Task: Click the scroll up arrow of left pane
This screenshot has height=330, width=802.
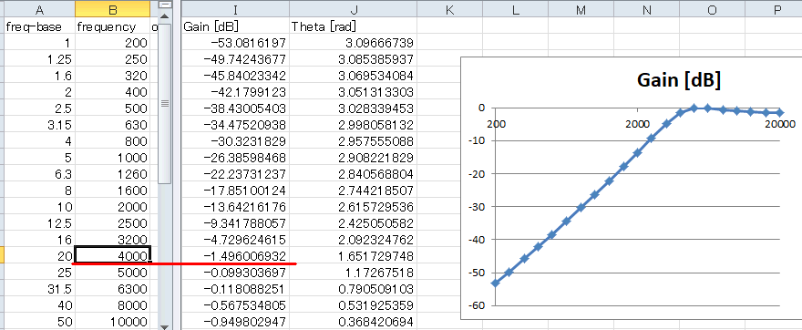Action: click(x=165, y=15)
